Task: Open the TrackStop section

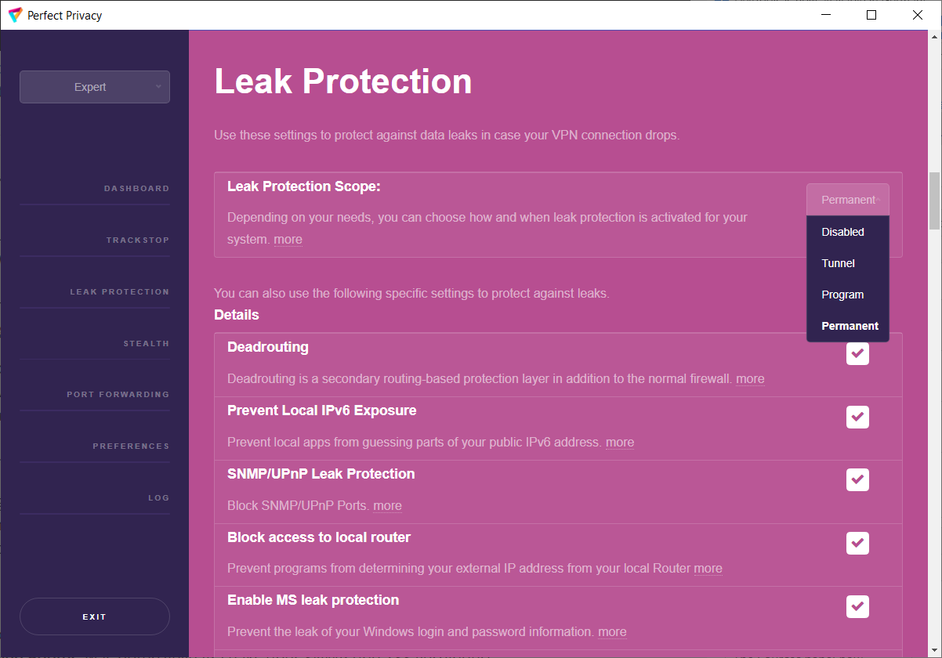Action: tap(138, 240)
